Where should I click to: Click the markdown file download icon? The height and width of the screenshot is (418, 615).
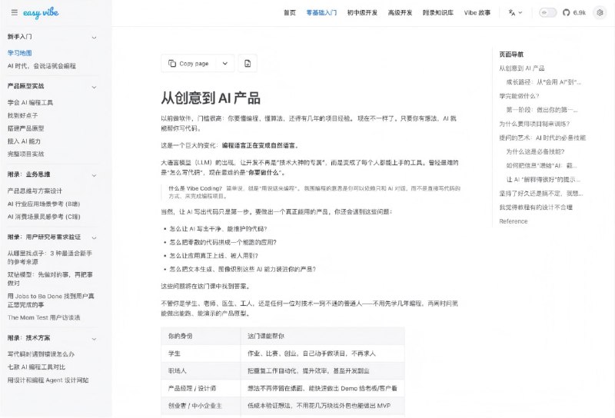coord(248,63)
